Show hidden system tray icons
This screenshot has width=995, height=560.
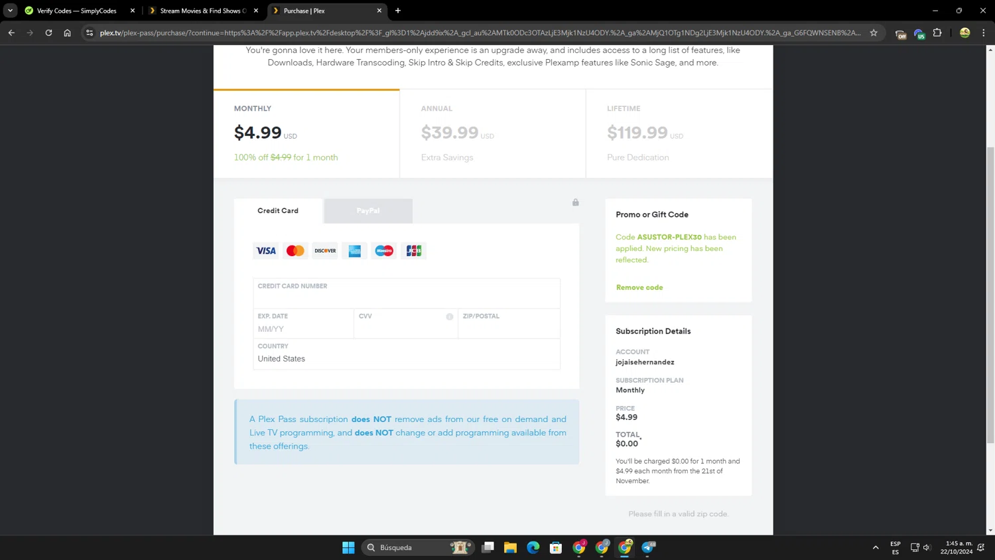(876, 547)
